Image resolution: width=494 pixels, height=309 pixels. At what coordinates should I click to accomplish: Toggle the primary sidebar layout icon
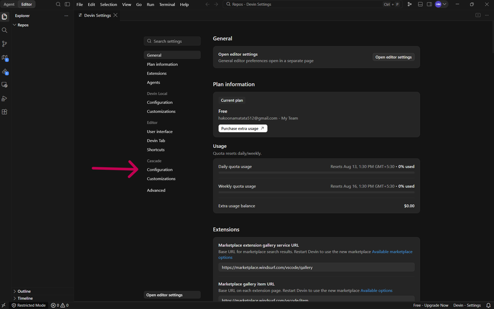click(x=67, y=4)
